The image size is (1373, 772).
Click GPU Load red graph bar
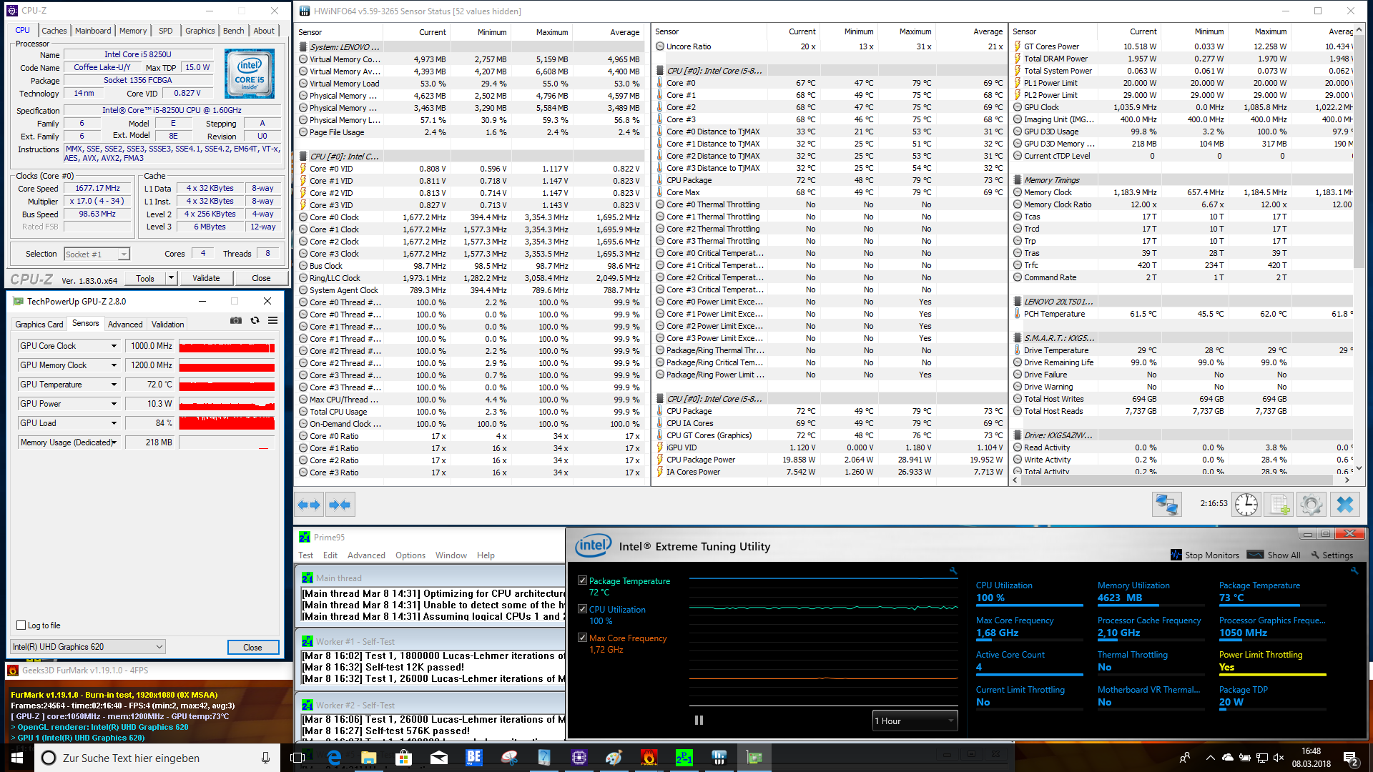tap(227, 423)
